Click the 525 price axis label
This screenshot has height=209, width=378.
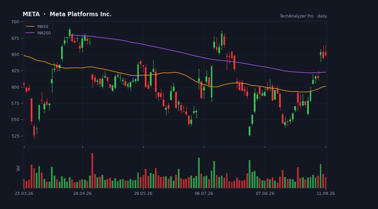point(15,136)
